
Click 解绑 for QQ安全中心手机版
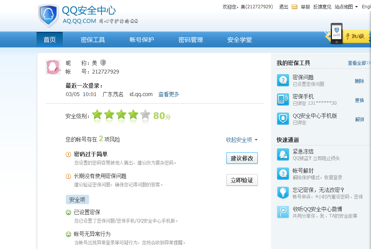coord(359,119)
